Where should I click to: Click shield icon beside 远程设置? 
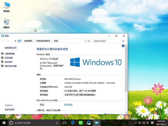[x=2, y=58]
